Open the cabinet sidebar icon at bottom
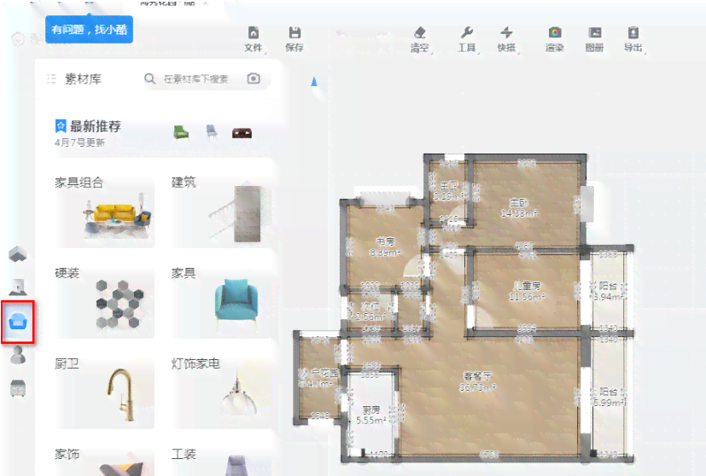 (x=18, y=388)
